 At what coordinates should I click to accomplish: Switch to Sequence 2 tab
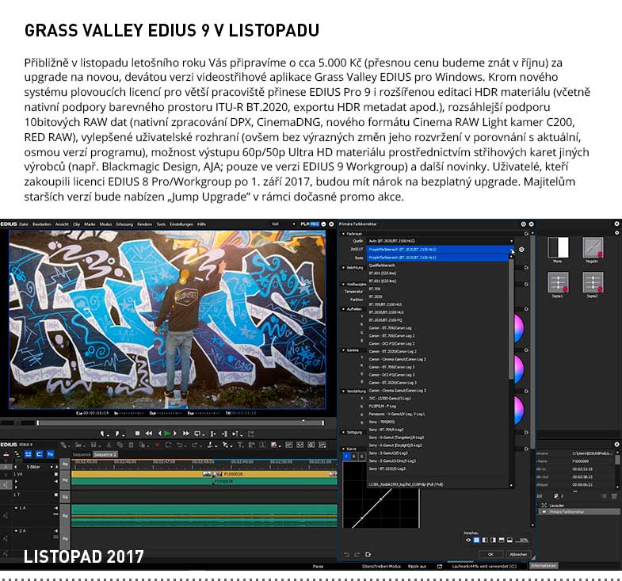pos(105,454)
